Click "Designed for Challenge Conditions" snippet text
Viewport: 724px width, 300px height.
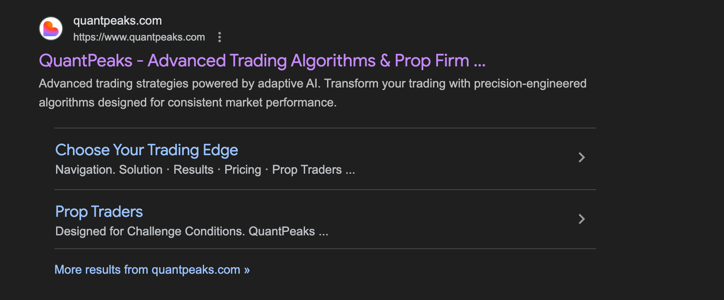point(150,231)
